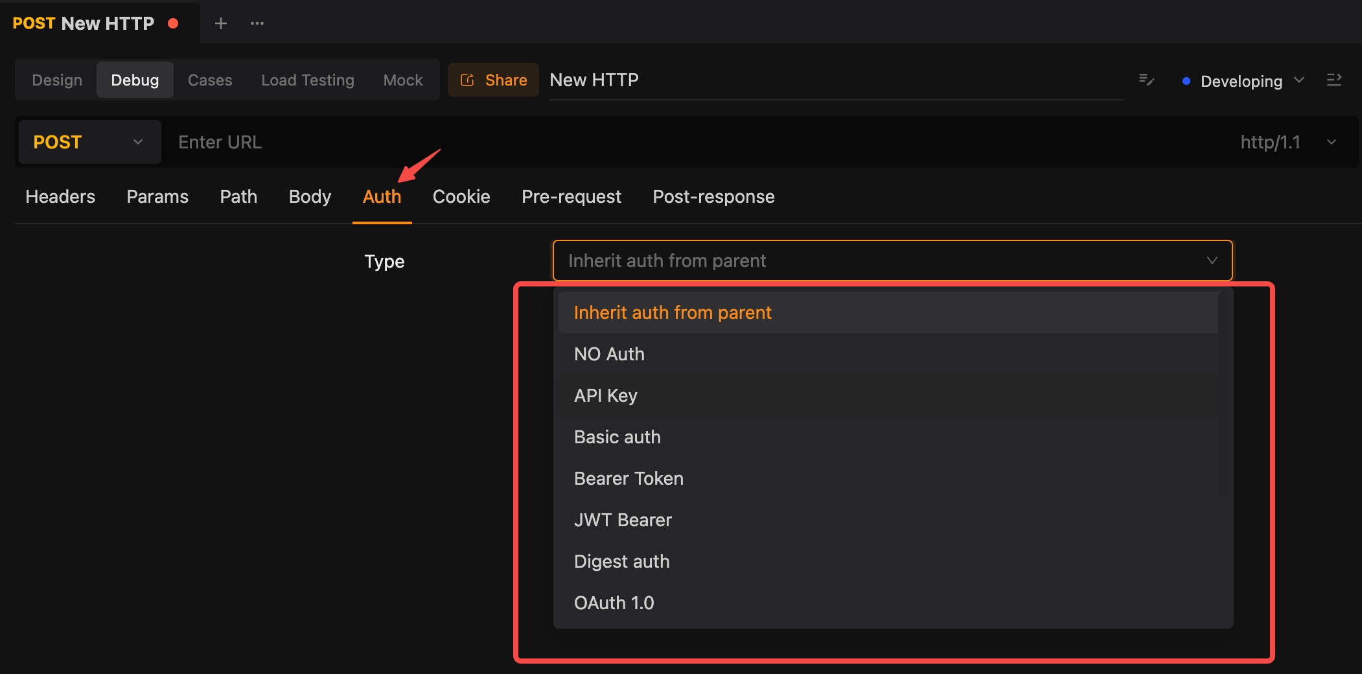The height and width of the screenshot is (674, 1362).
Task: Open a new tab with the plus icon
Action: click(221, 23)
